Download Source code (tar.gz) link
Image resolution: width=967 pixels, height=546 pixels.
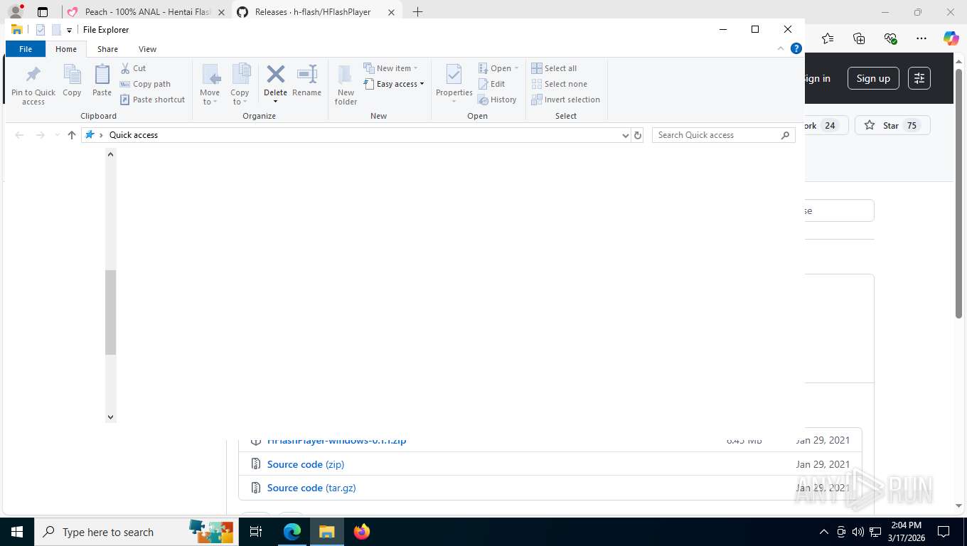311,488
